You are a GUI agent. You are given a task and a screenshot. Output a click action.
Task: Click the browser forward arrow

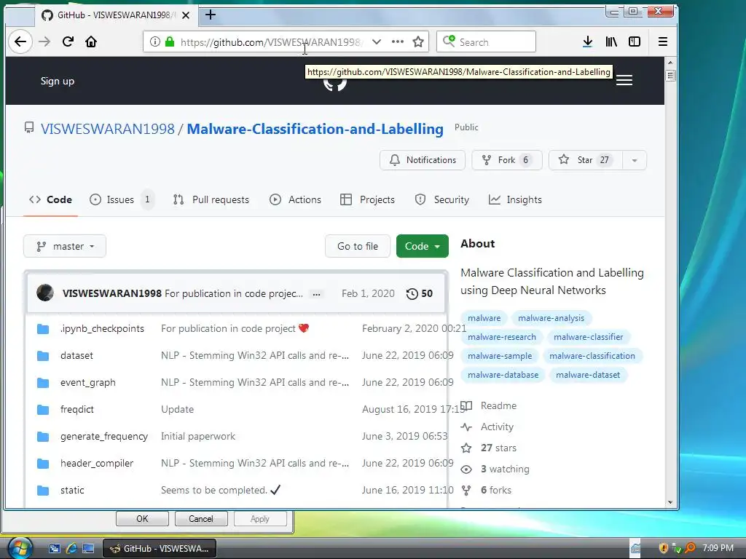(44, 41)
